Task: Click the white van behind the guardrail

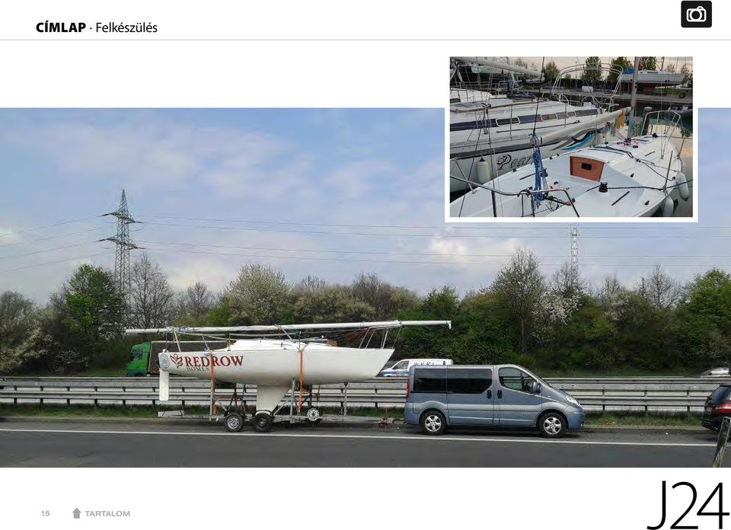Action: [x=415, y=366]
